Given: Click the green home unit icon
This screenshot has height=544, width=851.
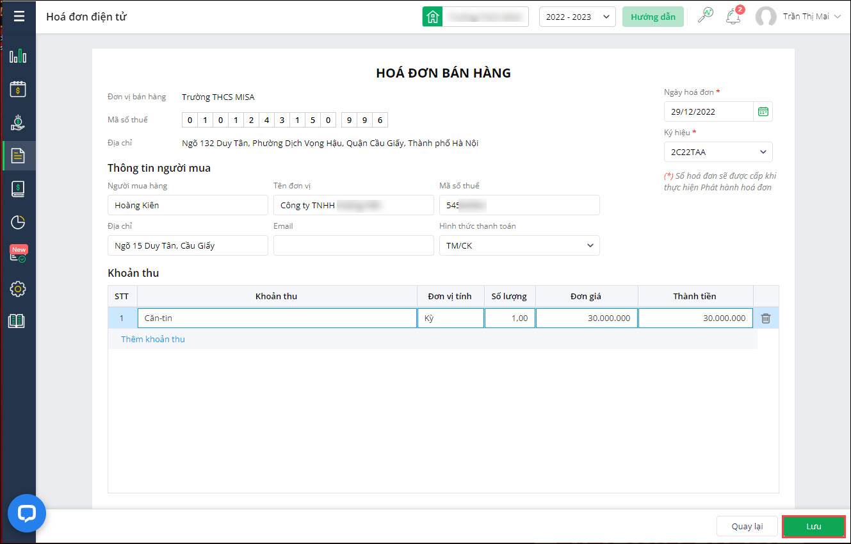Looking at the screenshot, I should pos(432,17).
